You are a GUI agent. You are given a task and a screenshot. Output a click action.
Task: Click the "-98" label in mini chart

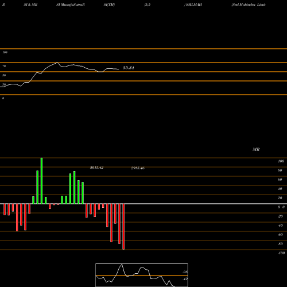pyautogui.click(x=185, y=272)
